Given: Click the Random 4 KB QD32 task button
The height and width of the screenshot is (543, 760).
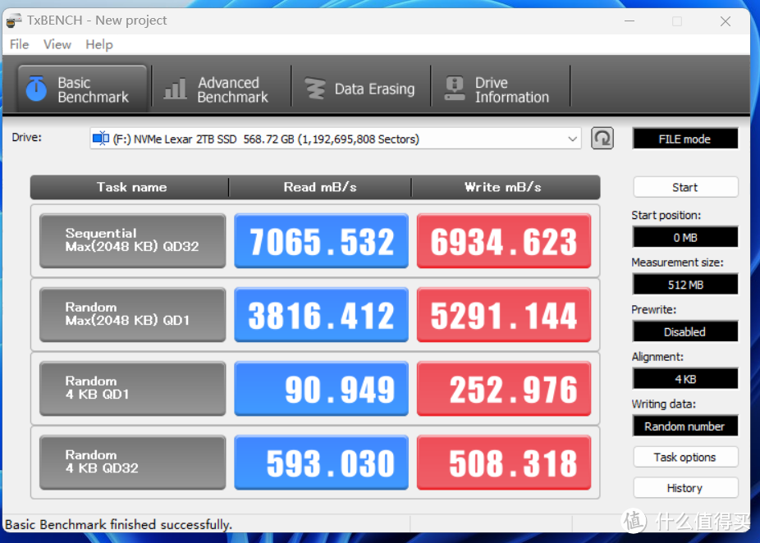Looking at the screenshot, I should (x=133, y=463).
